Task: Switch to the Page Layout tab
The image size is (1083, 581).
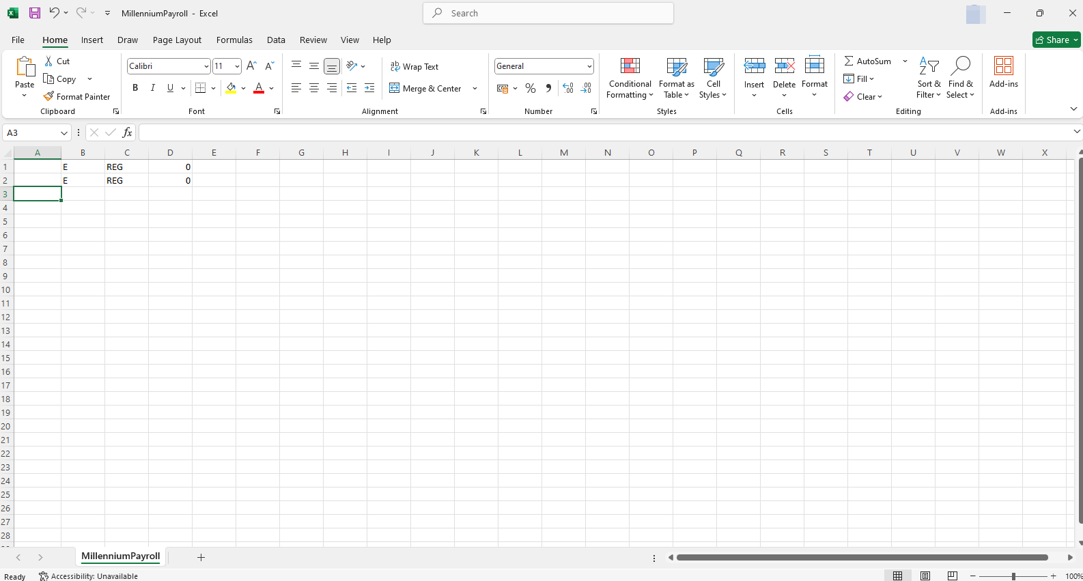Action: (x=177, y=40)
